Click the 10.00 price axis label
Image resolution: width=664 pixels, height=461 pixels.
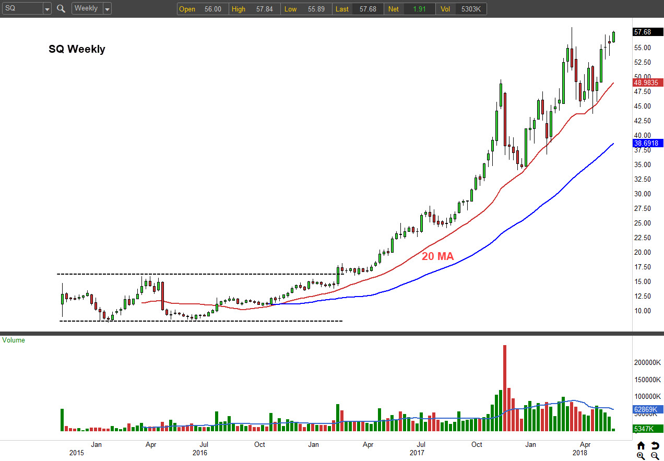642,311
